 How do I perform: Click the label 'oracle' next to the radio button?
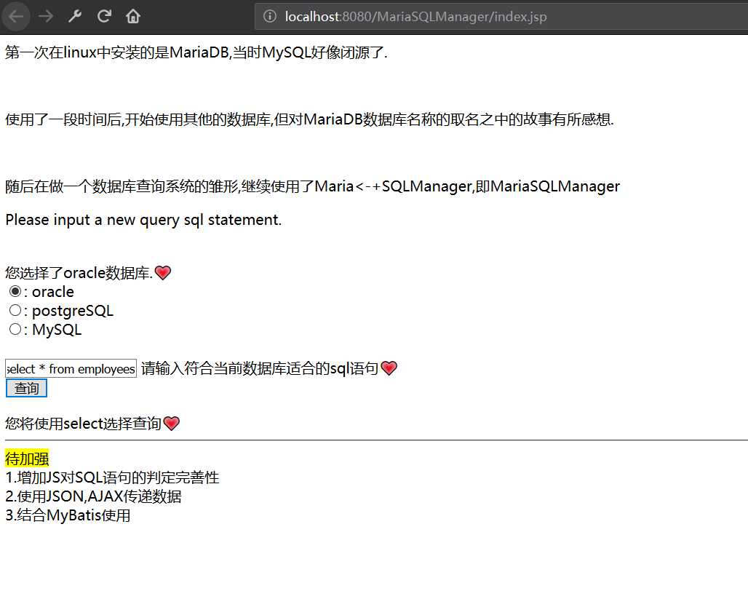tap(53, 291)
